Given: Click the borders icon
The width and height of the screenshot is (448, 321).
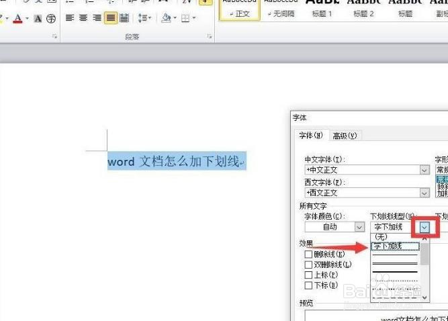Looking at the screenshot, I should pos(185,18).
